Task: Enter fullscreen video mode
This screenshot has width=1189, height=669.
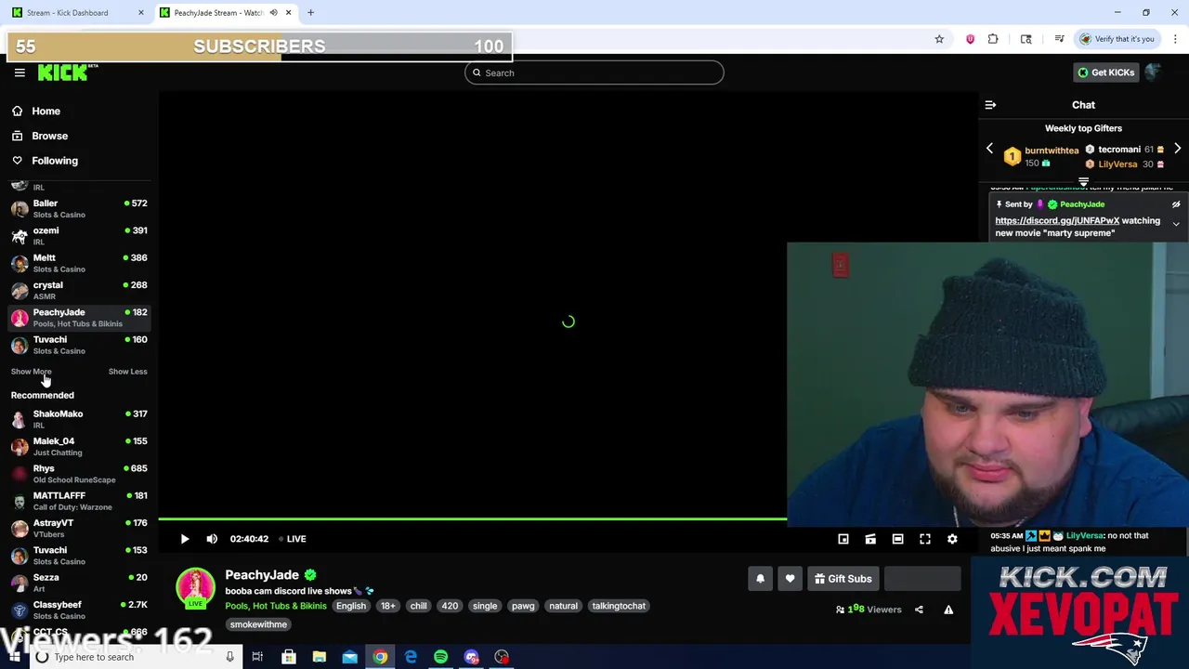Action: pyautogui.click(x=925, y=539)
